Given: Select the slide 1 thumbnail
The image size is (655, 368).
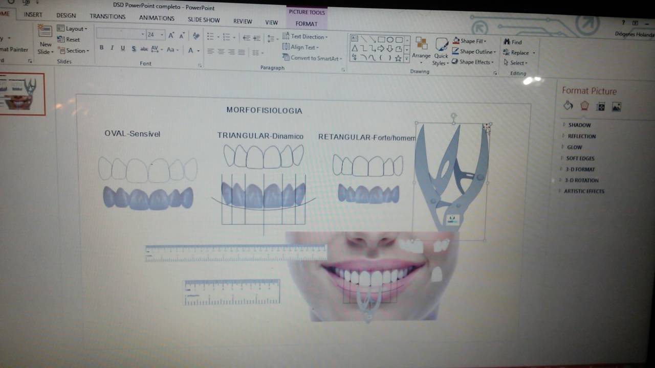Looking at the screenshot, I should (22, 94).
